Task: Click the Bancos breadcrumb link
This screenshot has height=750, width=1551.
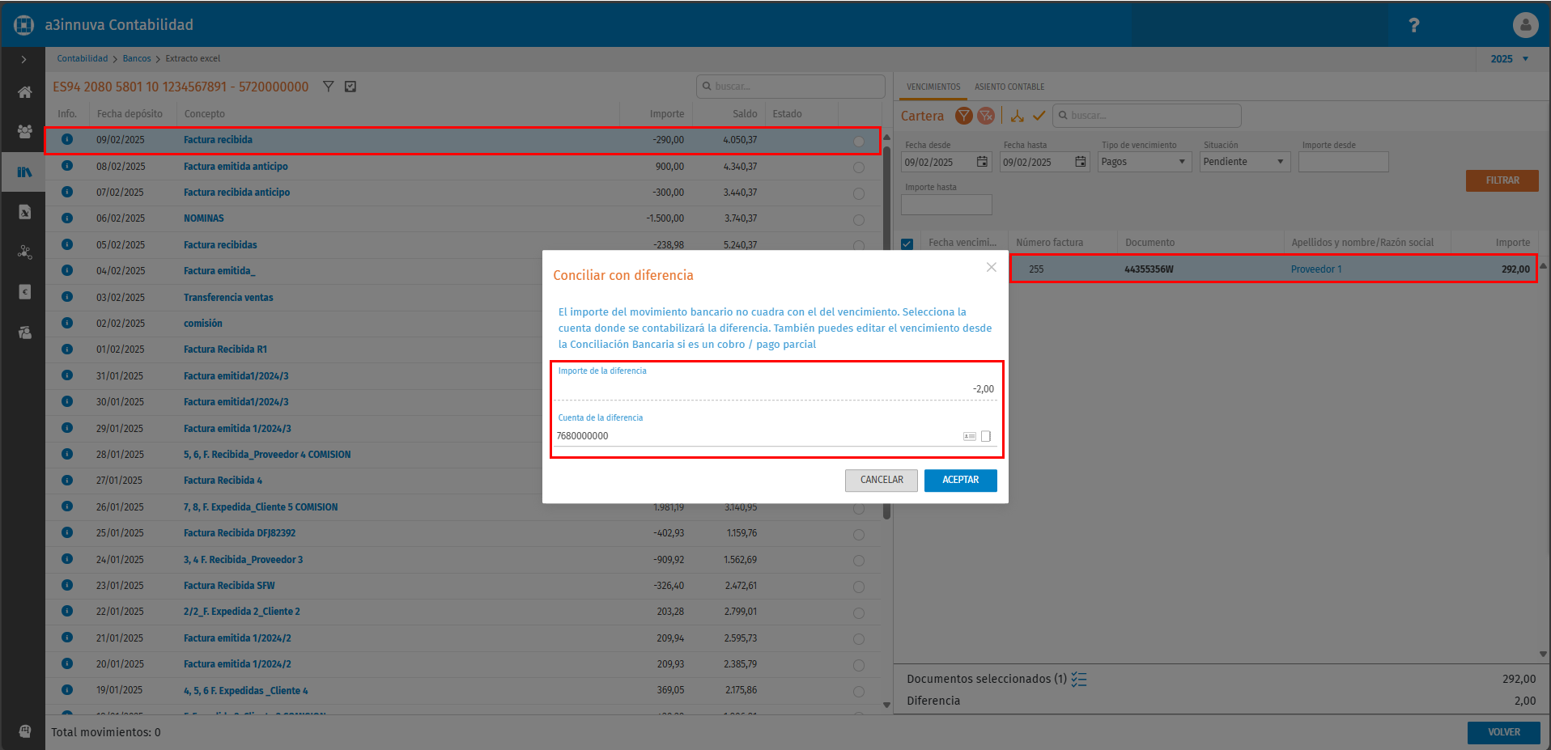Action: (137, 58)
